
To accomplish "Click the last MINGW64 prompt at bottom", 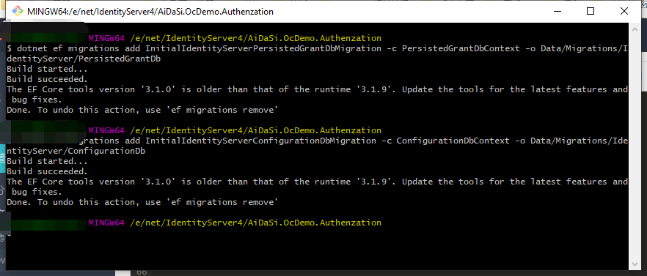I will 235,223.
